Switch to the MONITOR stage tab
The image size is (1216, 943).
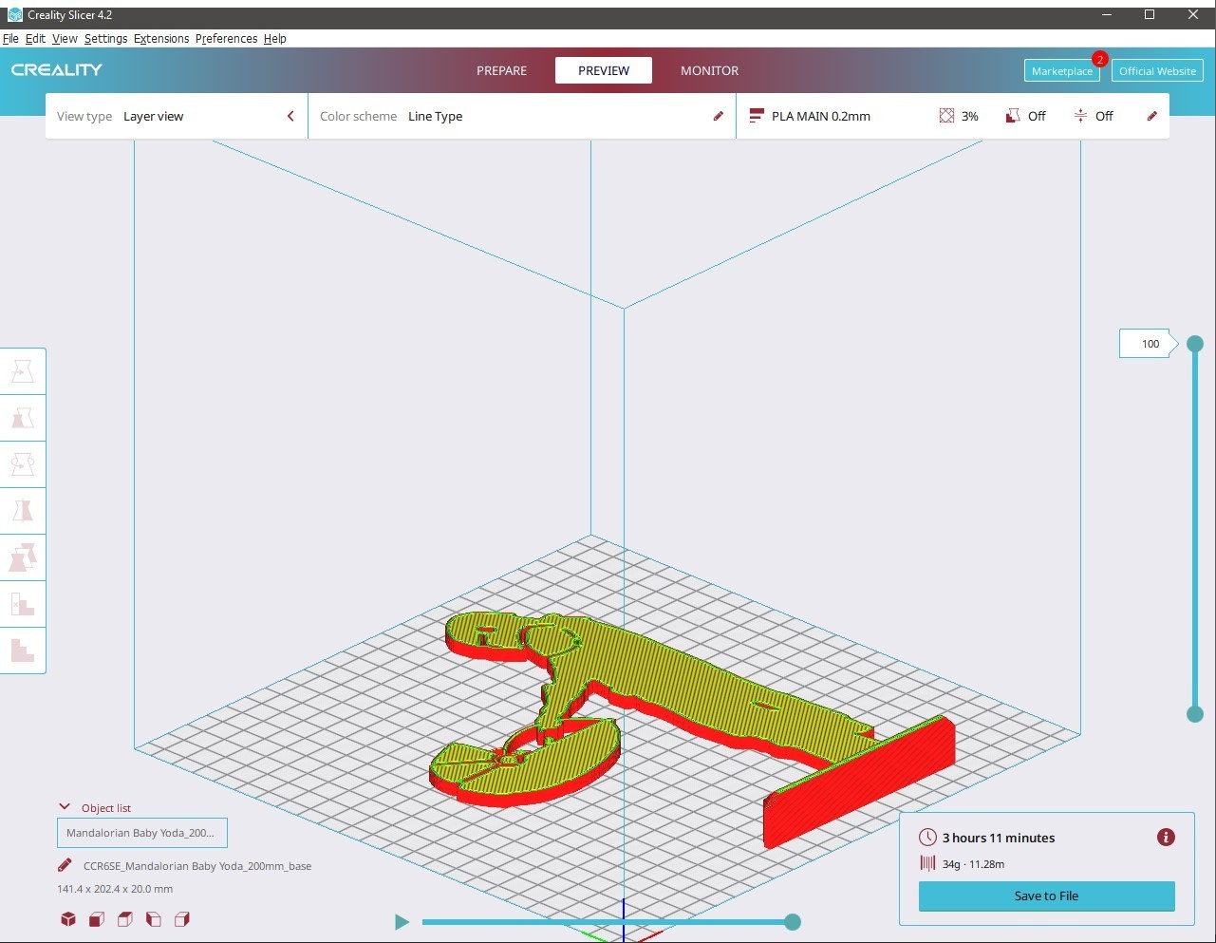[709, 70]
